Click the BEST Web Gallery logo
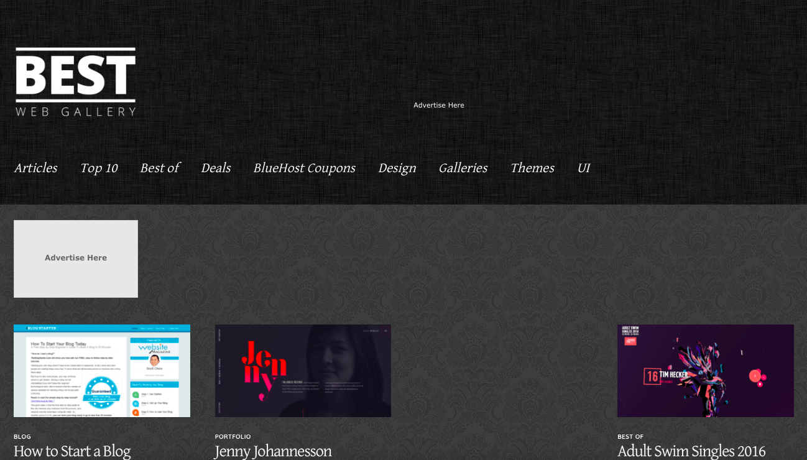This screenshot has height=460, width=807. pyautogui.click(x=75, y=81)
